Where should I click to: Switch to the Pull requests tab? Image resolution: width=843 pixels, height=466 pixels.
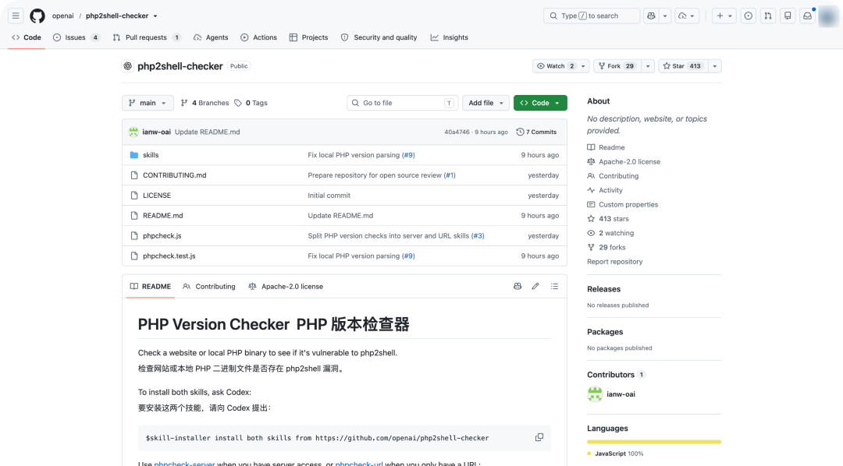pos(146,37)
